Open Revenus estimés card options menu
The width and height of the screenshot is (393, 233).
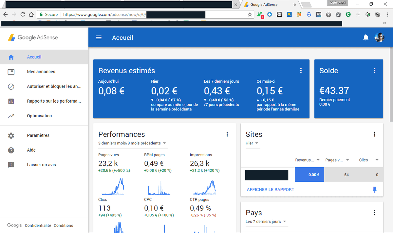tap(301, 71)
